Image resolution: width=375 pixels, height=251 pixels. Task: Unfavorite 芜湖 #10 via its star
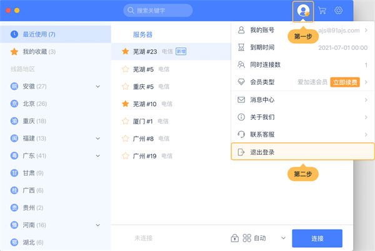pyautogui.click(x=126, y=104)
